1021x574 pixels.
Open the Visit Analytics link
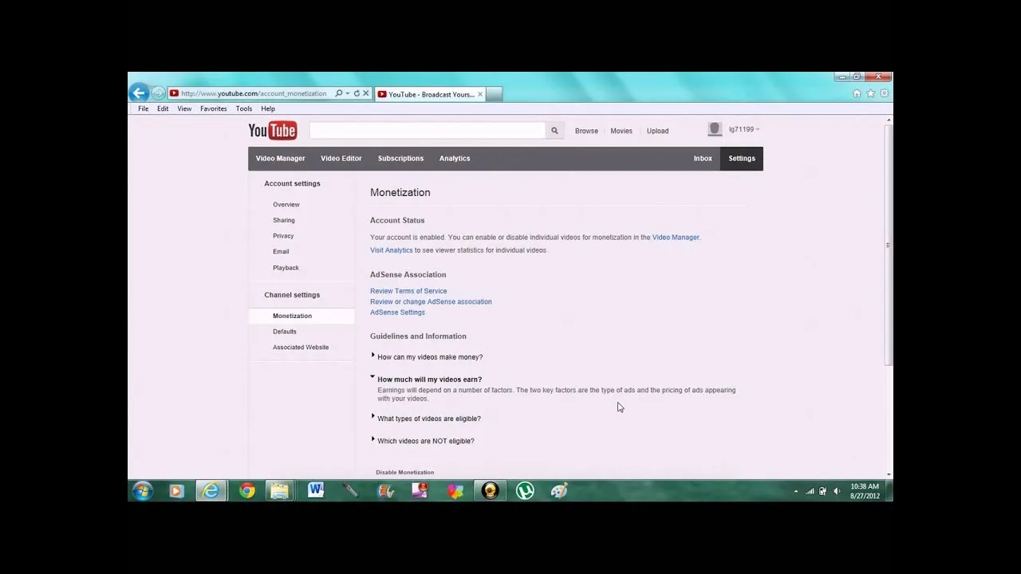click(x=391, y=250)
